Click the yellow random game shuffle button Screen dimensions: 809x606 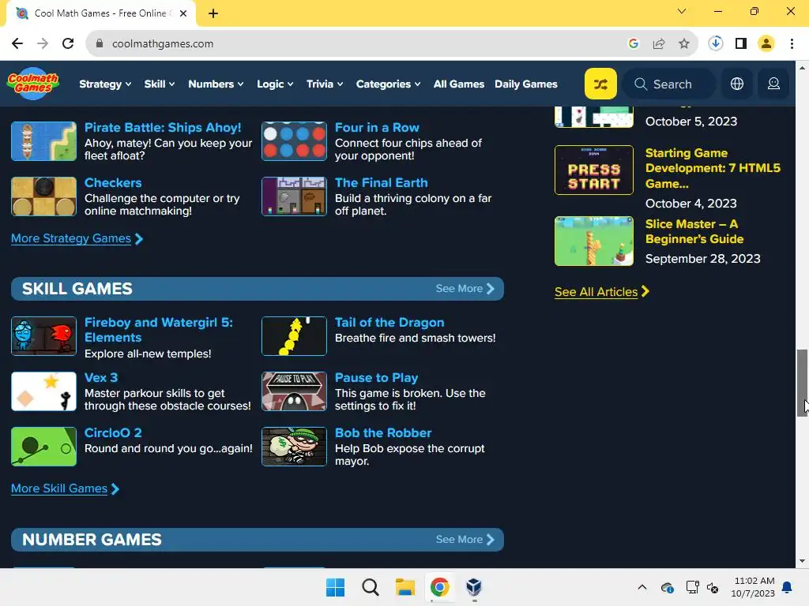click(x=600, y=84)
